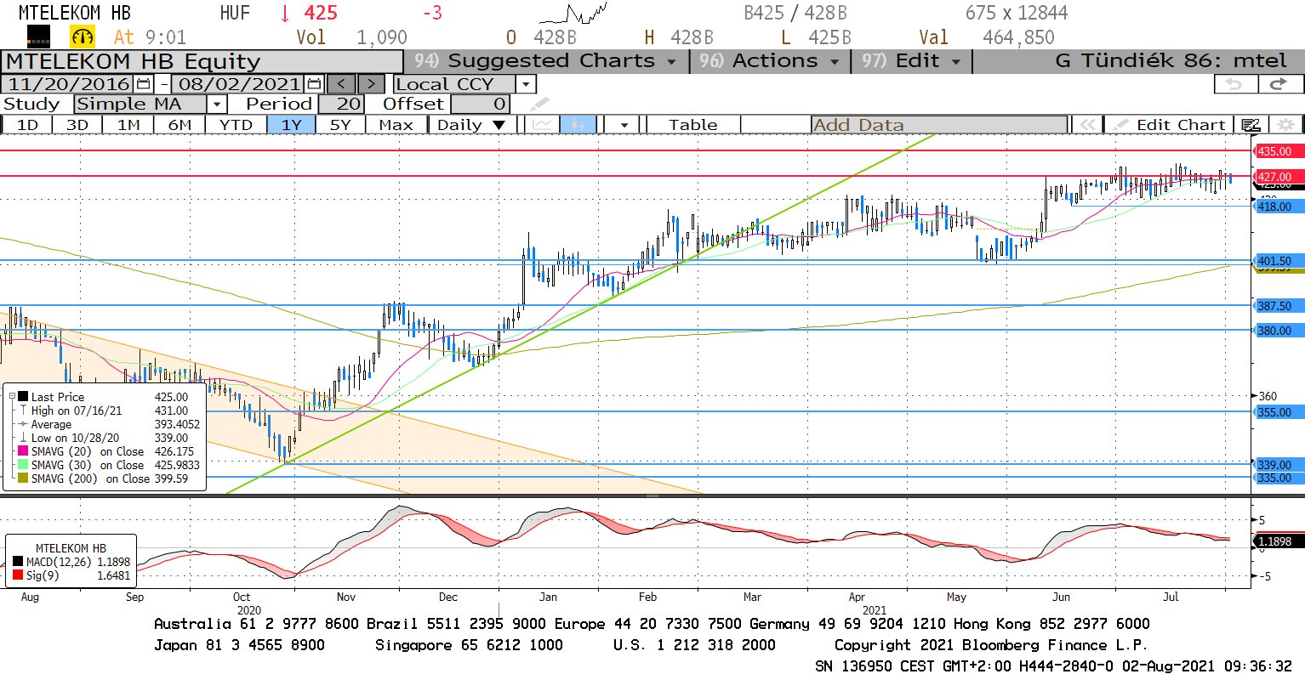Viewport: 1305px width, 691px height.
Task: Click the Sig(9) red color swatch
Action: 18,575
